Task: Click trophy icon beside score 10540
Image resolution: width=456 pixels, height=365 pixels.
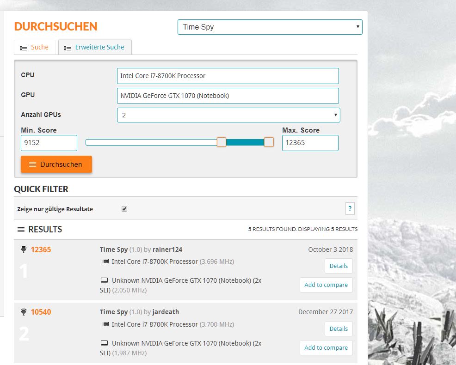Action: click(24, 312)
